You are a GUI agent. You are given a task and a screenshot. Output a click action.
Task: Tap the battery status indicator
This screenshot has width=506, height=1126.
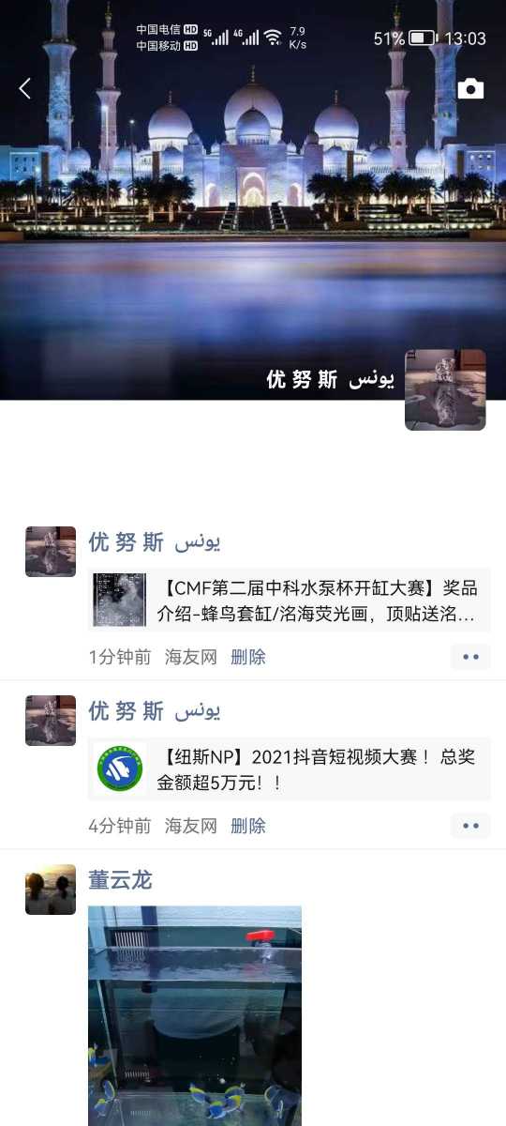point(424,38)
